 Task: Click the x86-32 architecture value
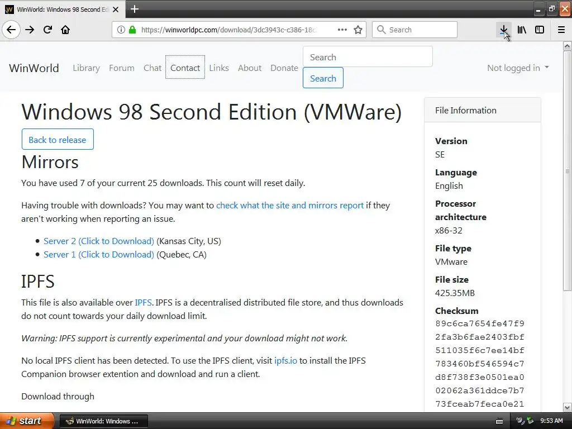tap(449, 231)
